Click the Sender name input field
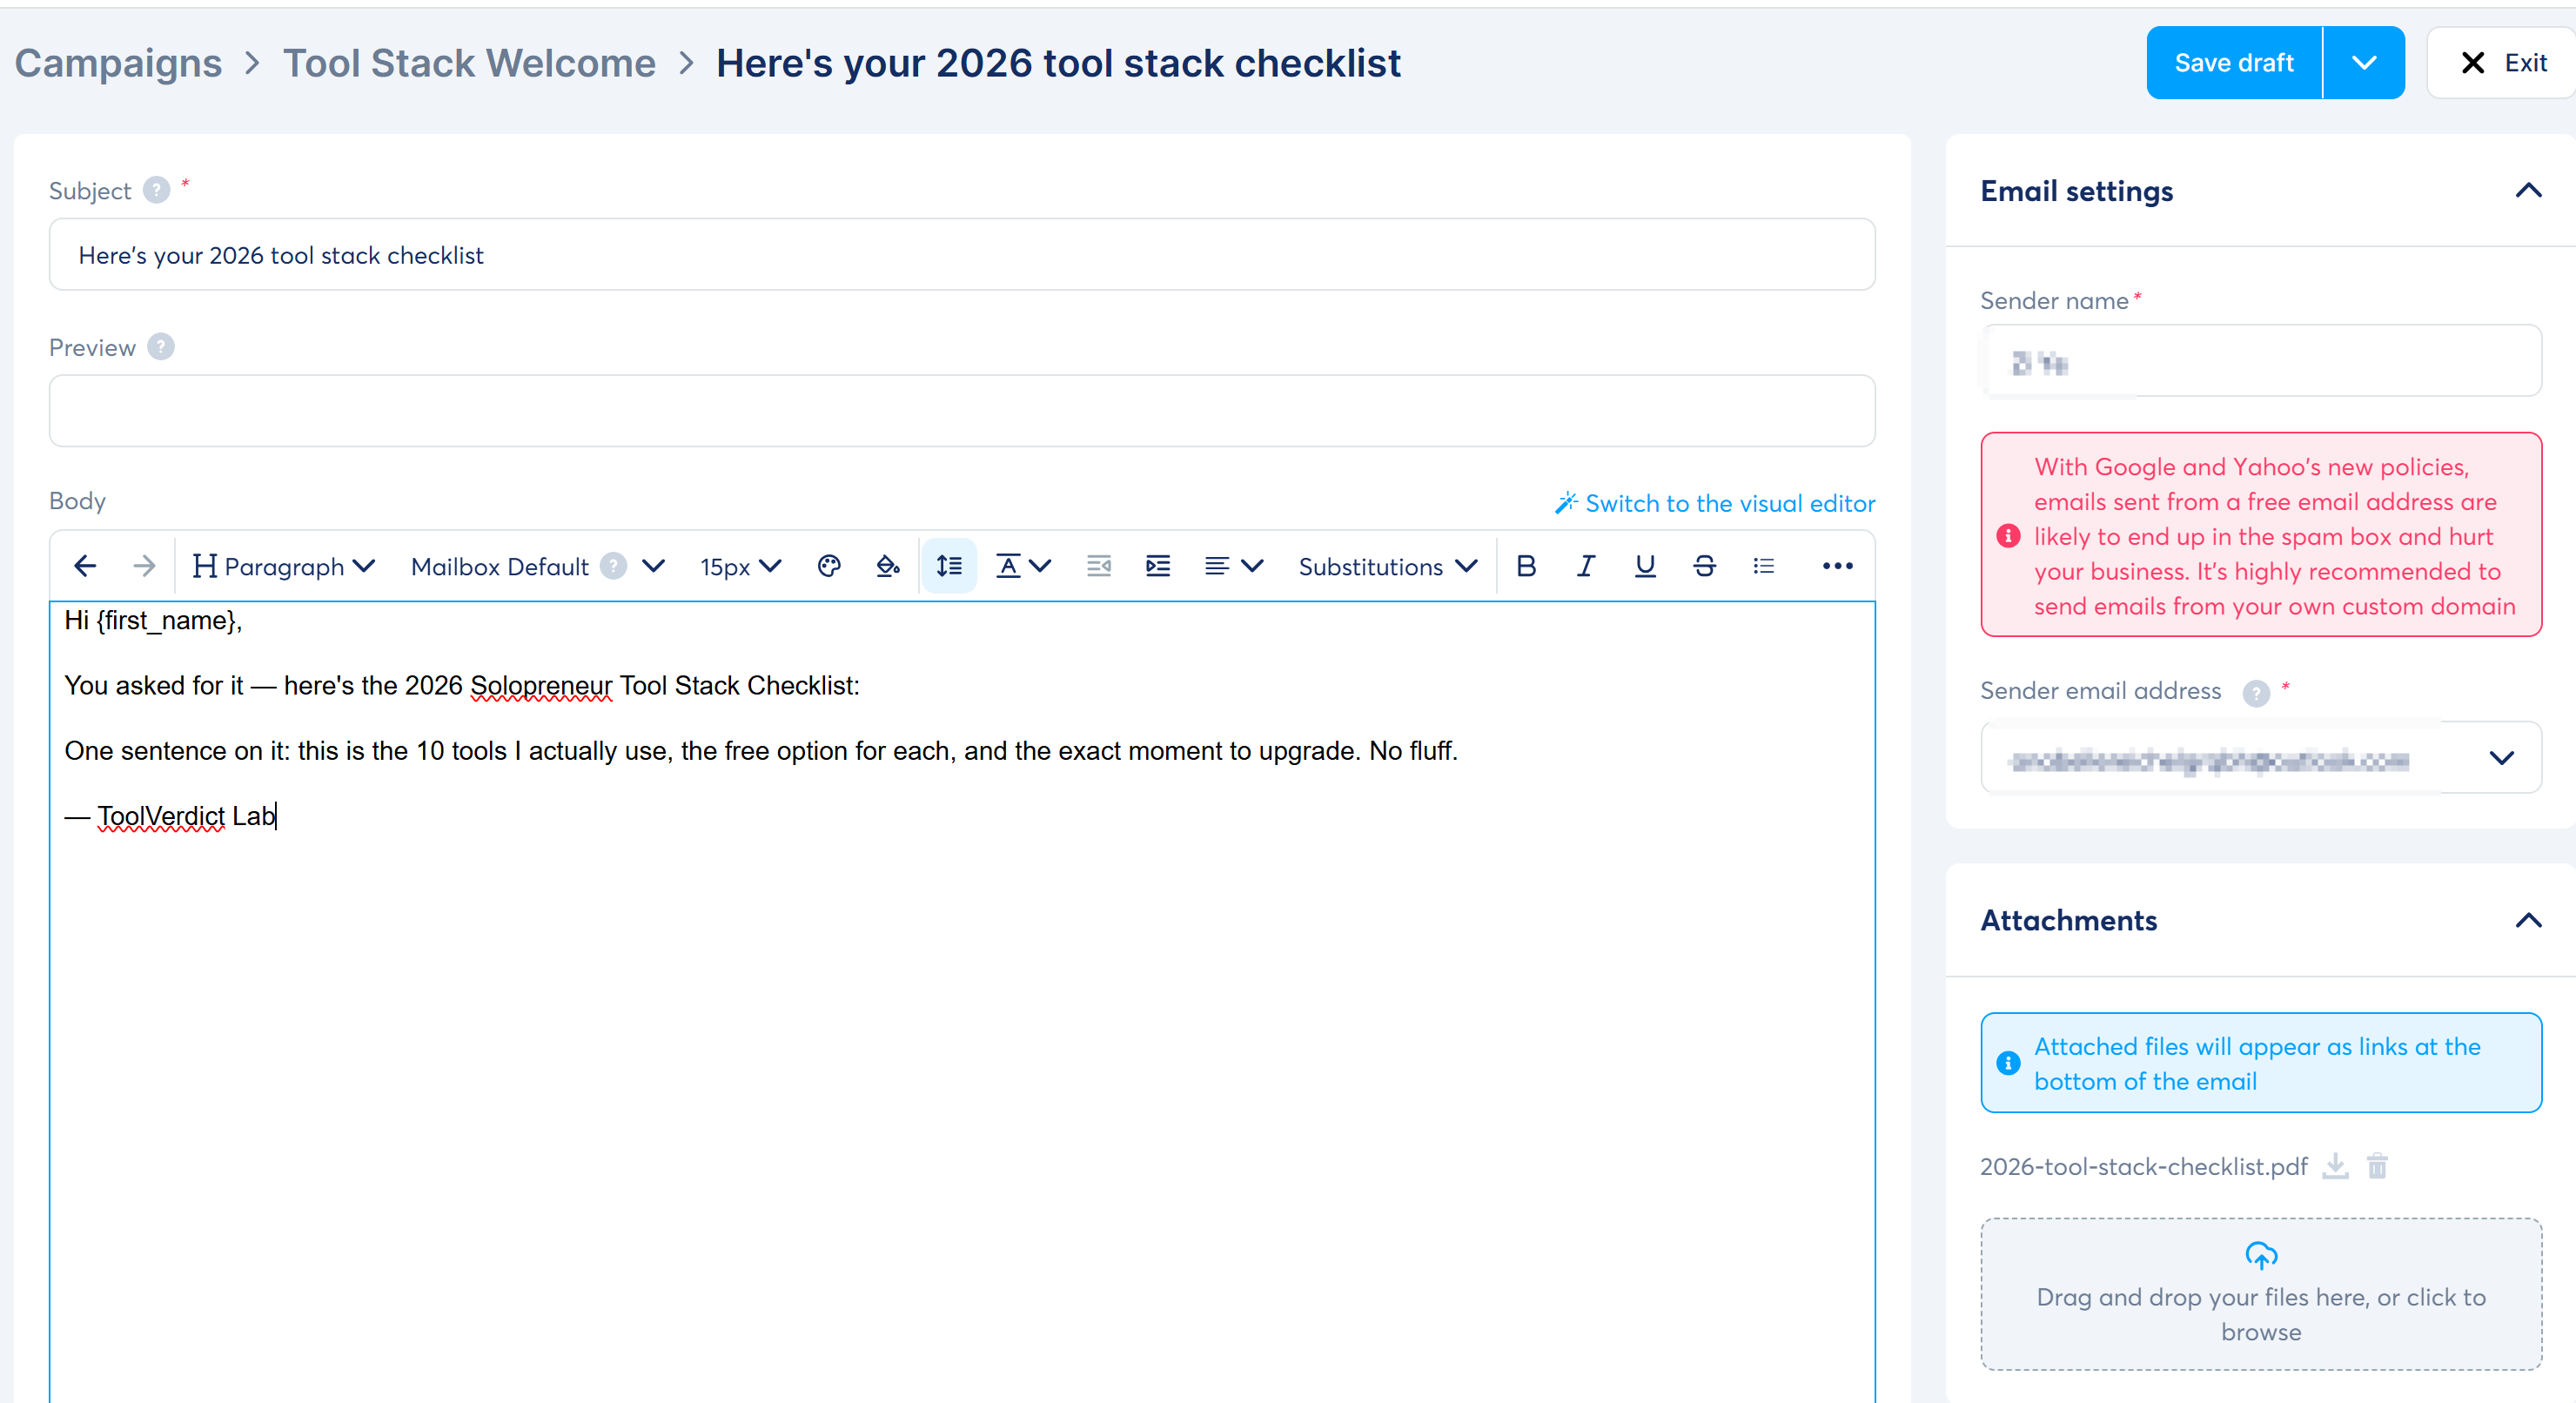2576x1403 pixels. click(x=2261, y=360)
